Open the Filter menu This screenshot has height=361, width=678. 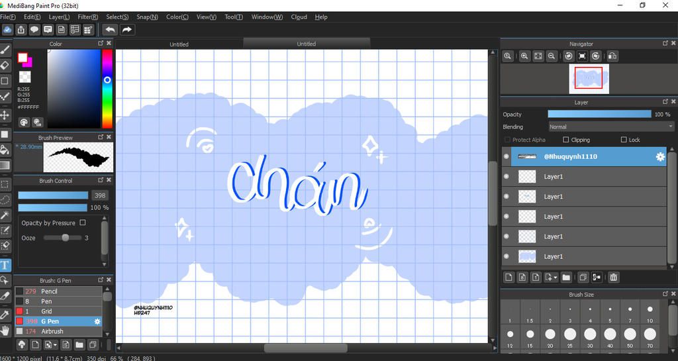click(x=88, y=17)
